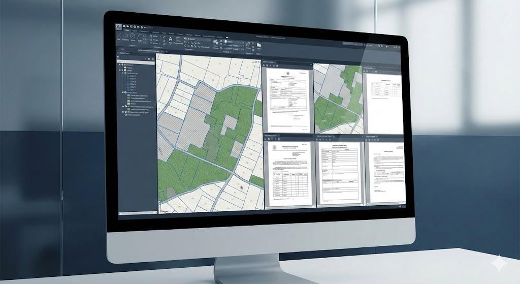Switch to the first ribbon tab
520x284 pixels.
(x=126, y=30)
